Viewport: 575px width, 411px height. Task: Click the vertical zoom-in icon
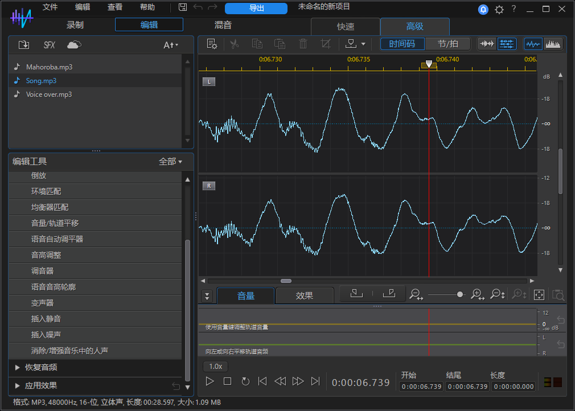coord(519,294)
